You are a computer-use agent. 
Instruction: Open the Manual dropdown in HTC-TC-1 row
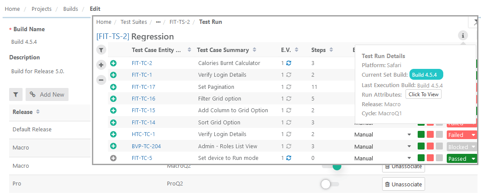[409, 135]
